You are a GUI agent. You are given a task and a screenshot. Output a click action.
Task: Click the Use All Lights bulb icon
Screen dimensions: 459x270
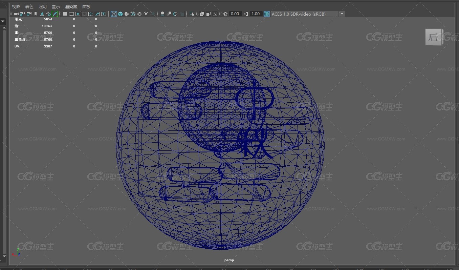pyautogui.click(x=146, y=14)
